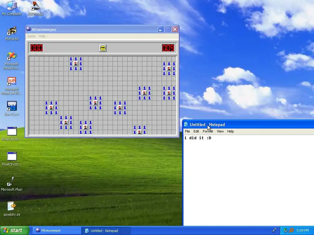Select the Microsoft Visual Studio desktop shortcut
Viewport: 314px width, 235px height.
(12, 61)
